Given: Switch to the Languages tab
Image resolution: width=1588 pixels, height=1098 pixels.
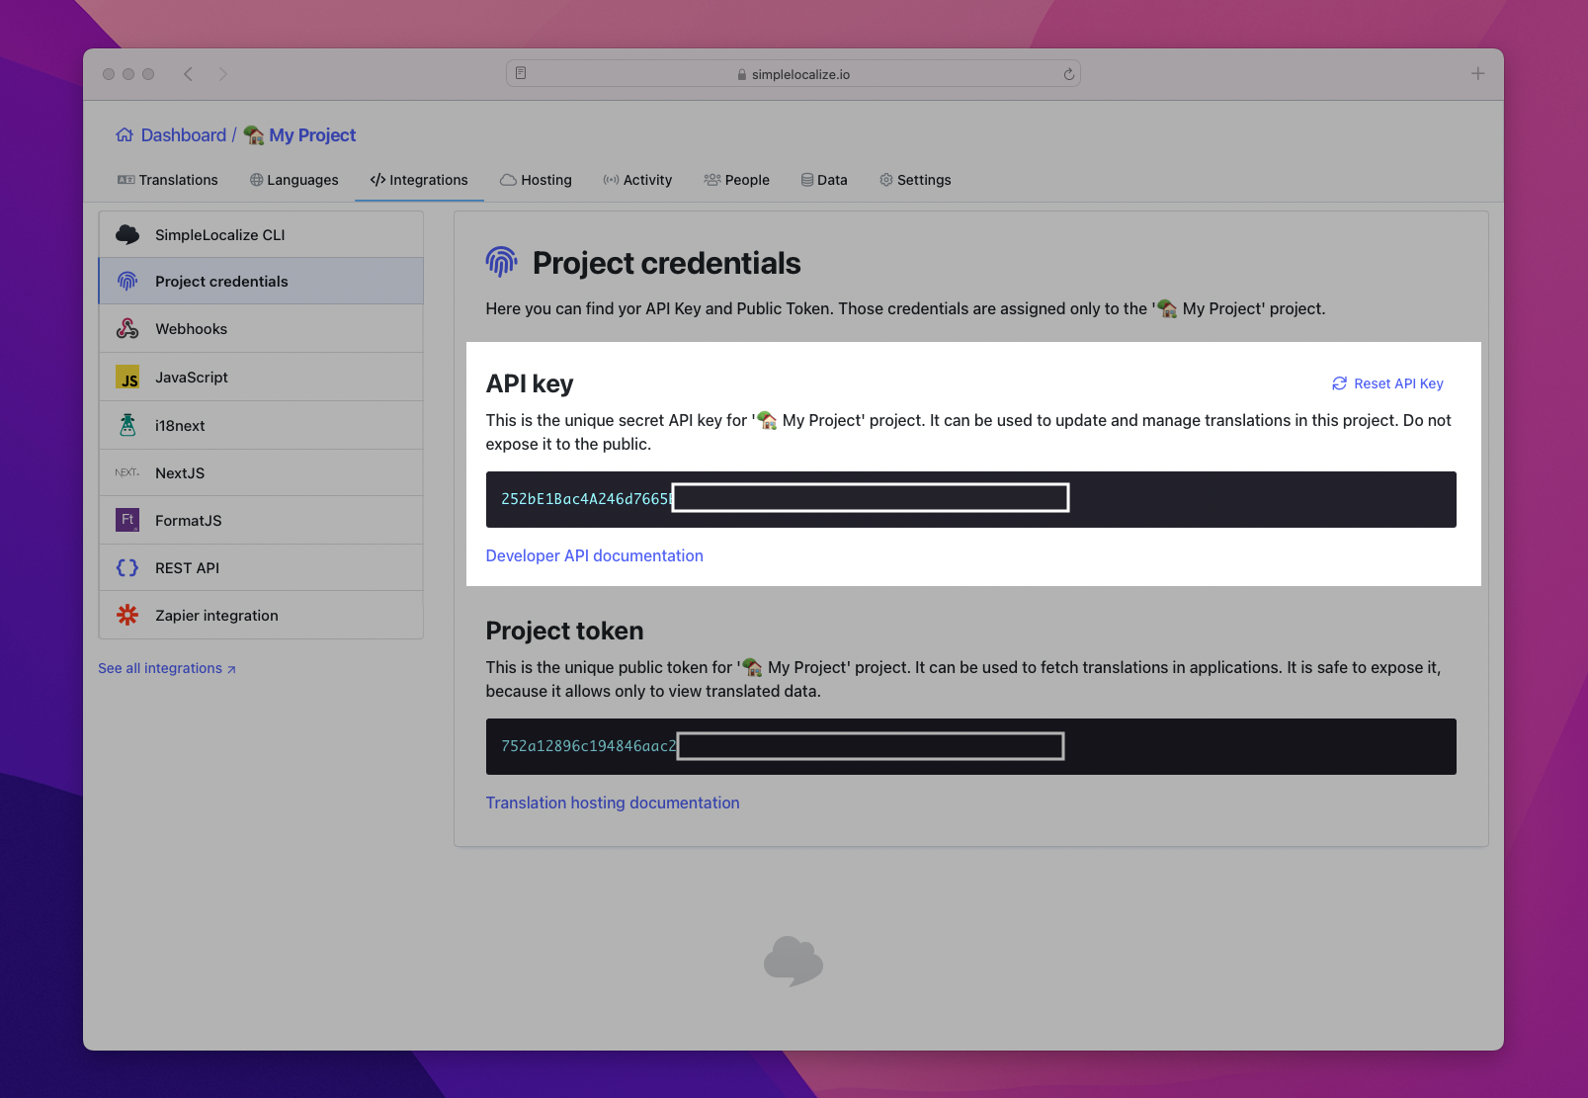Looking at the screenshot, I should (x=293, y=180).
